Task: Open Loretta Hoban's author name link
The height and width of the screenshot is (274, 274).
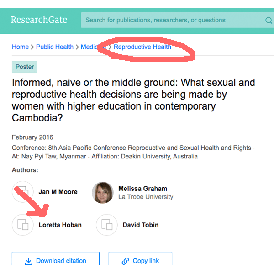Action: 60,225
